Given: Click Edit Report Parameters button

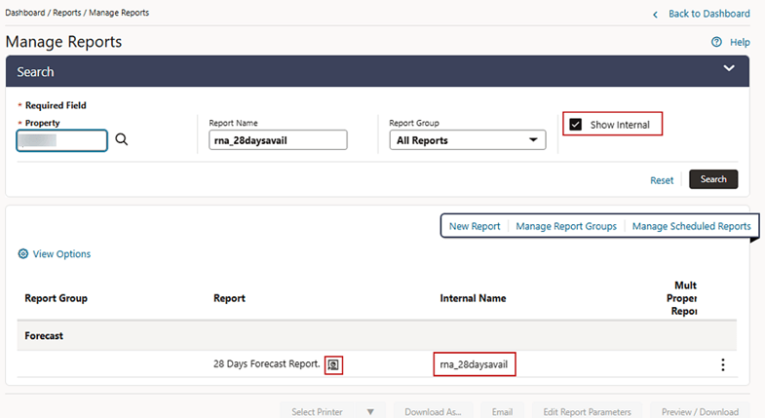Looking at the screenshot, I should (x=587, y=411).
